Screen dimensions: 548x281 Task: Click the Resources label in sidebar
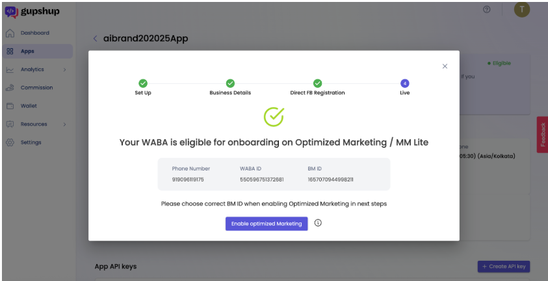pos(34,124)
